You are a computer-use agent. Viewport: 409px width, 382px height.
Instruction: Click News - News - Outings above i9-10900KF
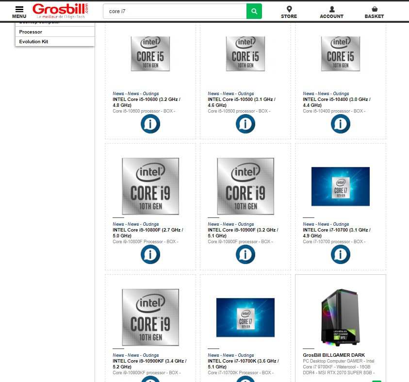136,355
